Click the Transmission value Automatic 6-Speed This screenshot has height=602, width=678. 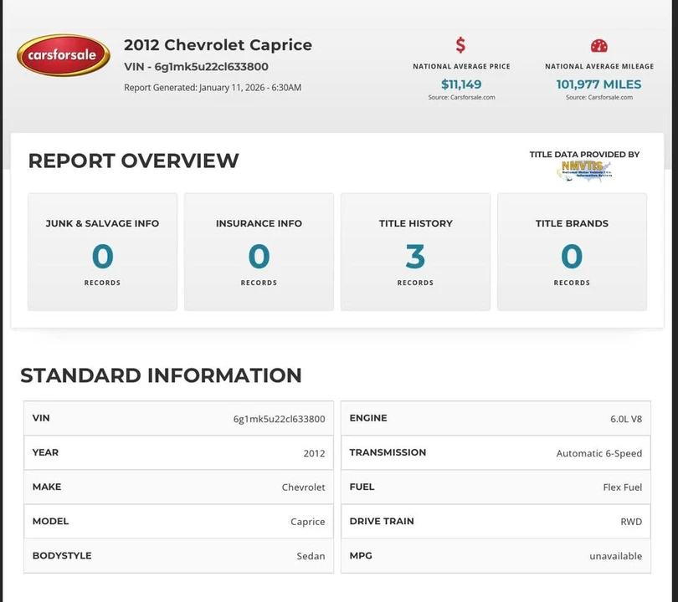598,453
